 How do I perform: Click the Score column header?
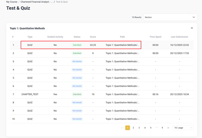point(93,37)
